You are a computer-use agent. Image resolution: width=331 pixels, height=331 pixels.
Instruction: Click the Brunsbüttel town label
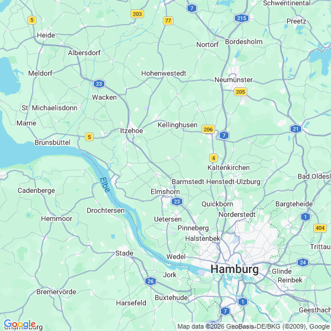point(52,142)
